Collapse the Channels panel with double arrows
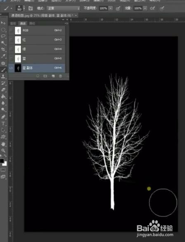Viewport: 185px width, 242px height. click(63, 20)
